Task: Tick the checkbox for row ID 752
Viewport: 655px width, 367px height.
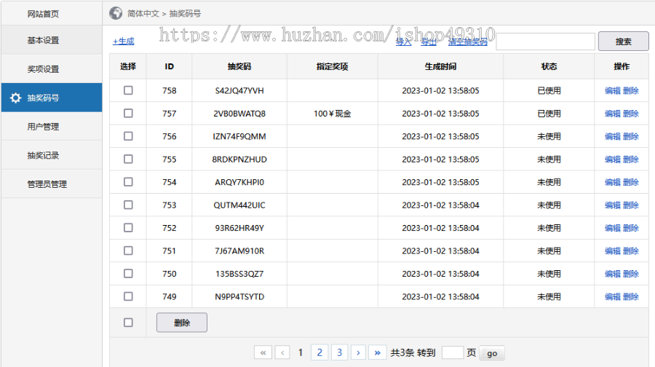Action: (x=128, y=228)
